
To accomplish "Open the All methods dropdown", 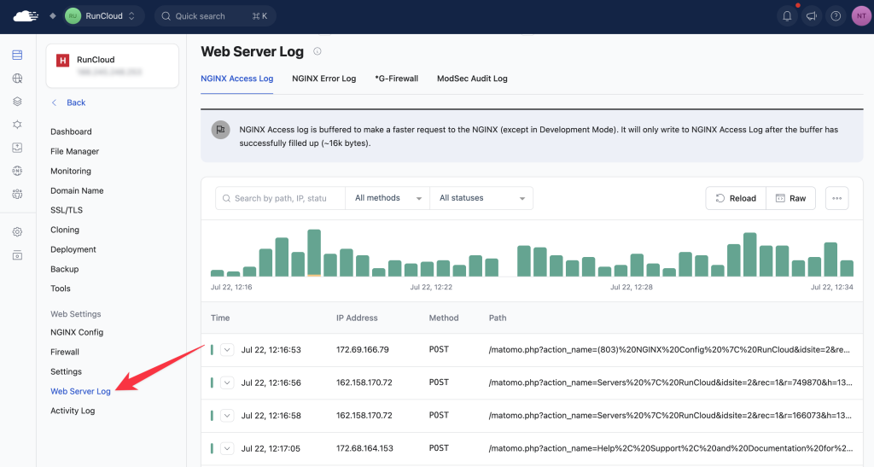I will pyautogui.click(x=387, y=198).
